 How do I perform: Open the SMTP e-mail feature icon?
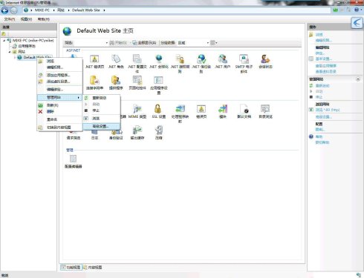244,64
